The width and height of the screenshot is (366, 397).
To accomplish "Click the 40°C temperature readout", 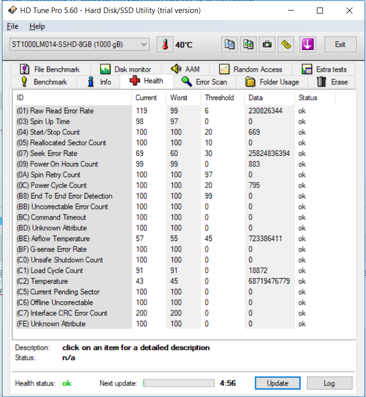I will click(184, 45).
